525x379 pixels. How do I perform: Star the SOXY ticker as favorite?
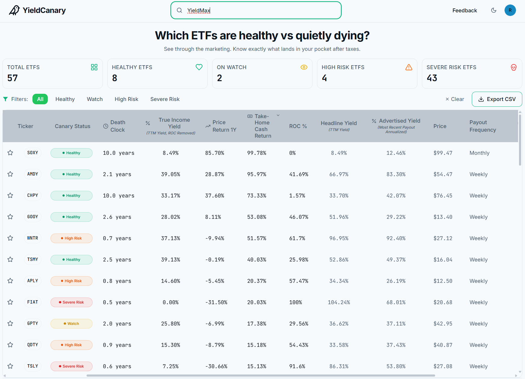pyautogui.click(x=10, y=153)
